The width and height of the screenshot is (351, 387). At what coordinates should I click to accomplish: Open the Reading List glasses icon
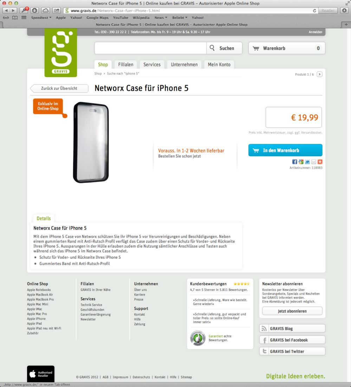[x=6, y=18]
